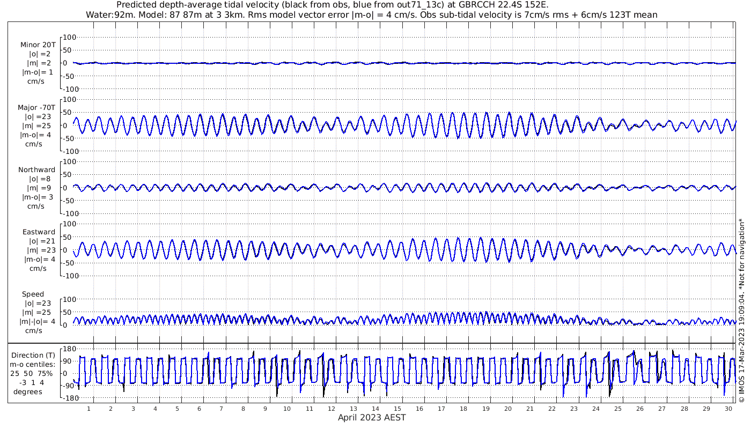Viewport: 751px width, 429px height.
Task: Click the '100' tick of the Northward panel
Action: click(x=71, y=161)
